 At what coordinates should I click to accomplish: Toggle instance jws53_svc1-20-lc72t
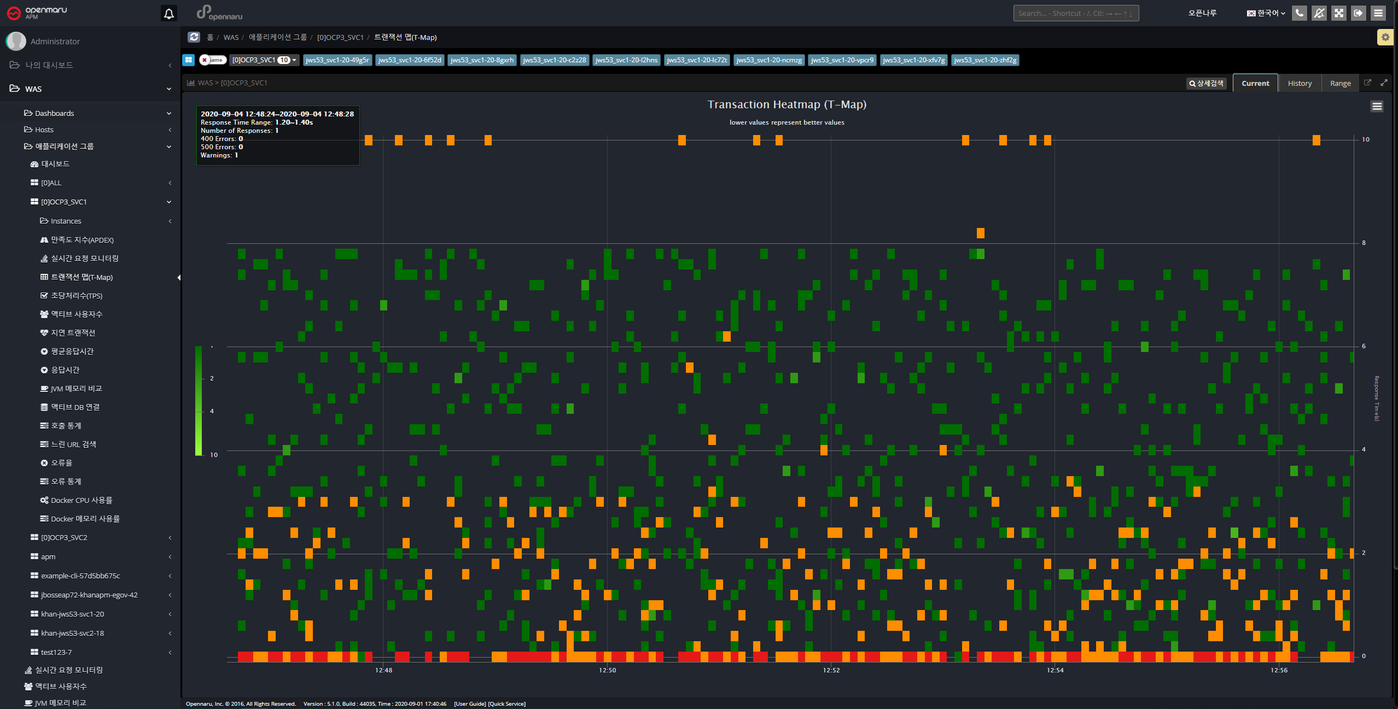tap(697, 60)
